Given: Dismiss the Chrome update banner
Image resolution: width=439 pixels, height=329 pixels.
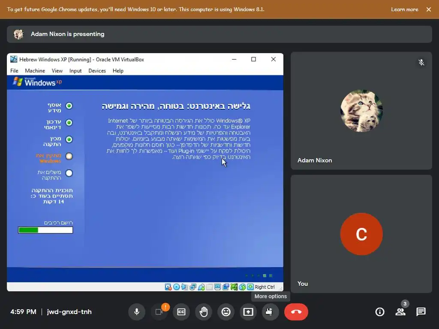Looking at the screenshot, I should 429,9.
